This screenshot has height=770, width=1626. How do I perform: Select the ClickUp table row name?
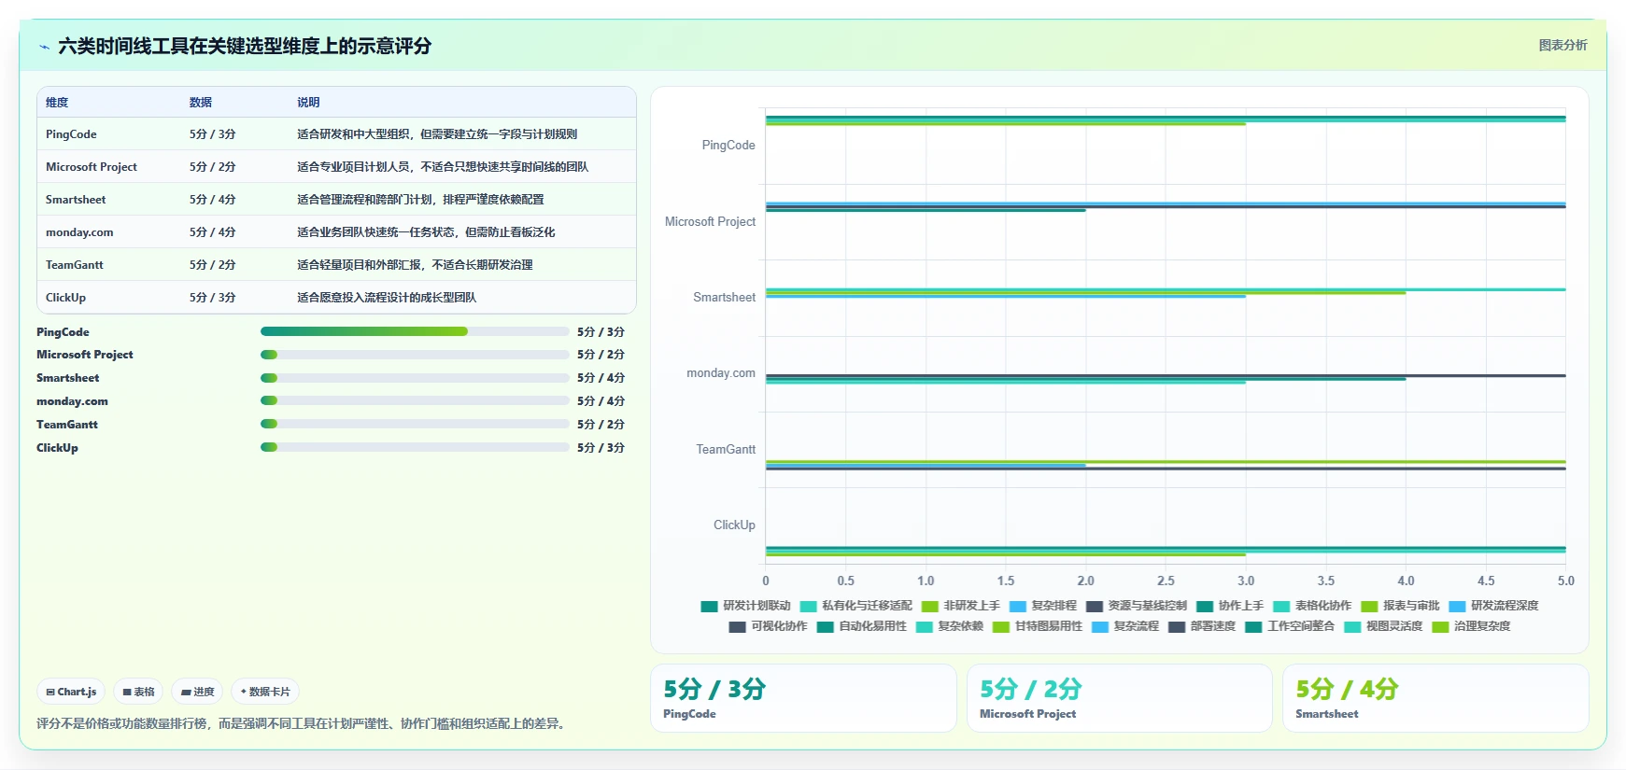65,298
